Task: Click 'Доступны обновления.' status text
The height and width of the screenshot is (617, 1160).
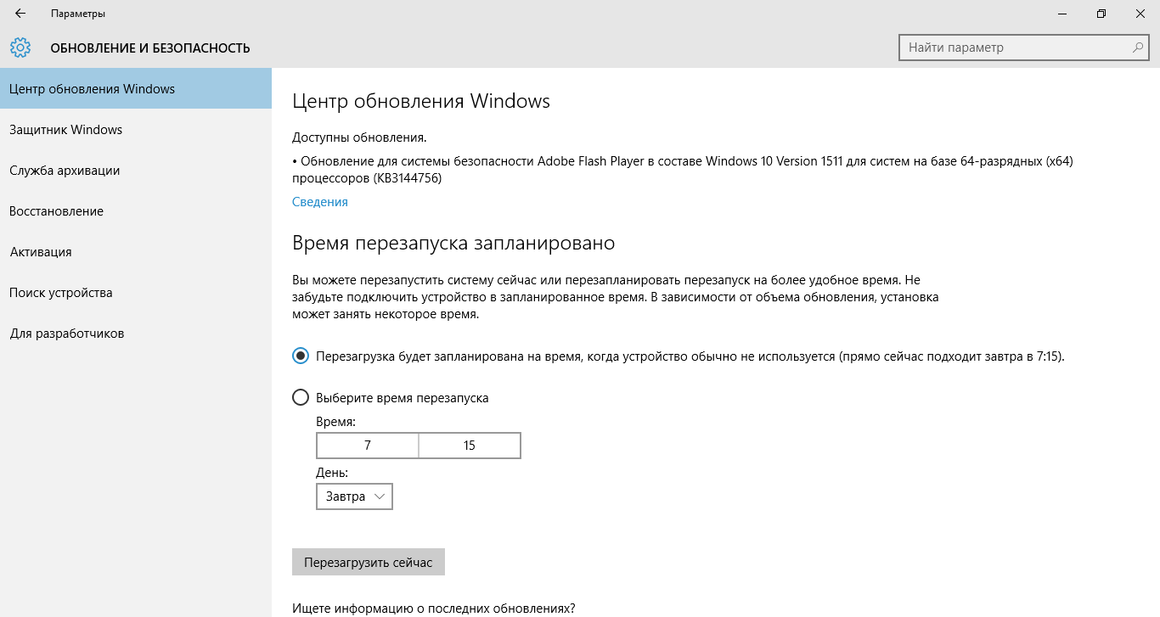Action: click(359, 137)
